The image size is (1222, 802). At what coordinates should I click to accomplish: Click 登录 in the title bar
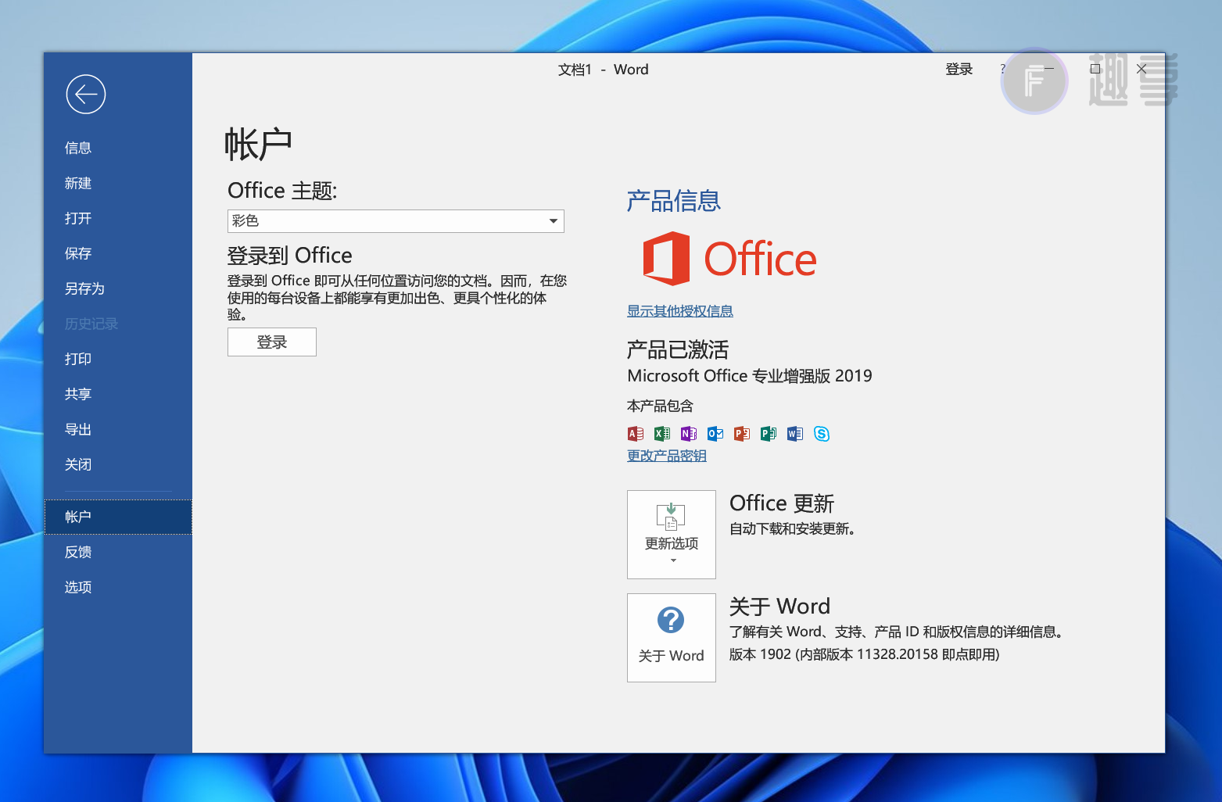tap(959, 70)
